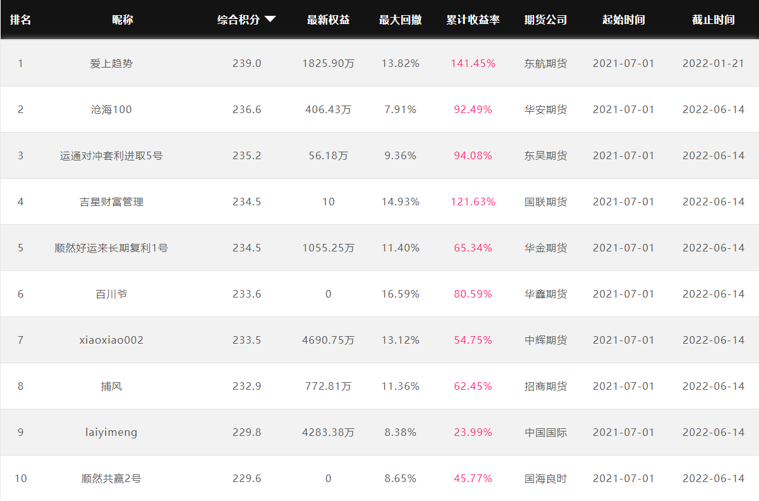Open 顺然好运来长期复利1号 account
The height and width of the screenshot is (501, 759).
112,248
